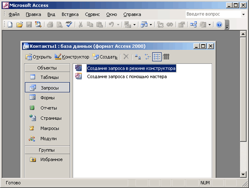The width and height of the screenshot is (249, 188).
Task: Click the Copy icon in toolbar
Action: click(x=90, y=25)
